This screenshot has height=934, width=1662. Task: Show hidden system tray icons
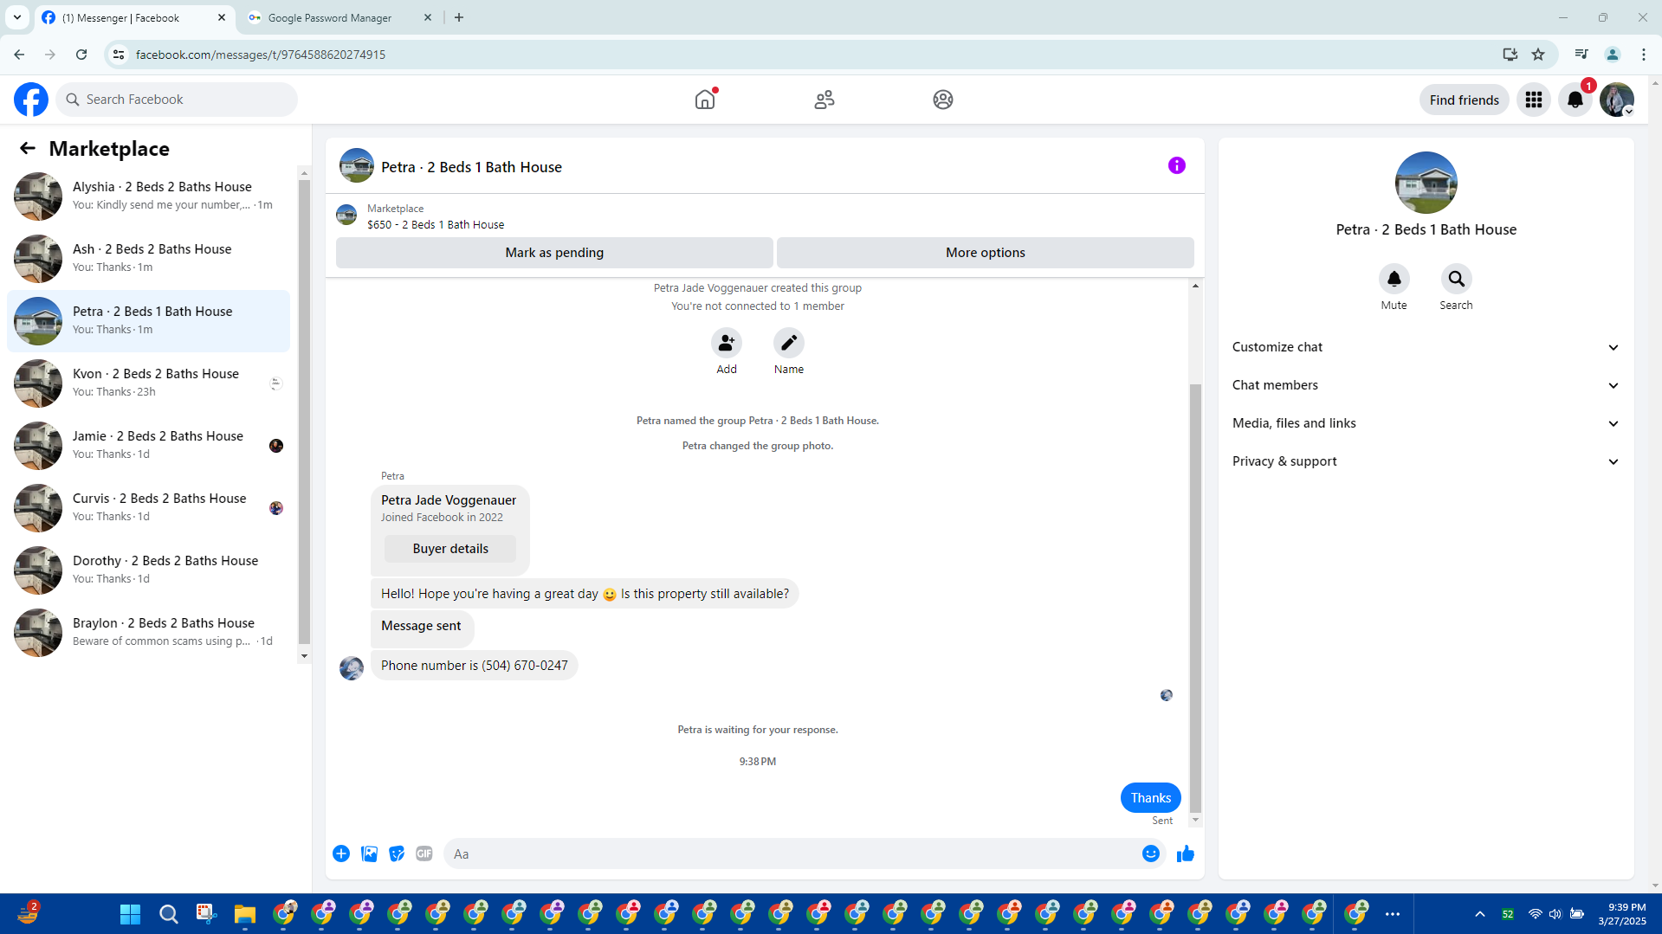(x=1480, y=914)
